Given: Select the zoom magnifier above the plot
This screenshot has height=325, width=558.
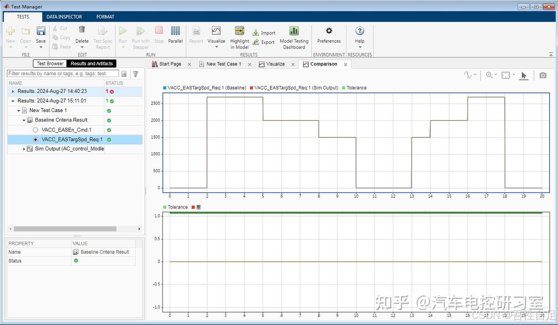Looking at the screenshot, I should [489, 75].
